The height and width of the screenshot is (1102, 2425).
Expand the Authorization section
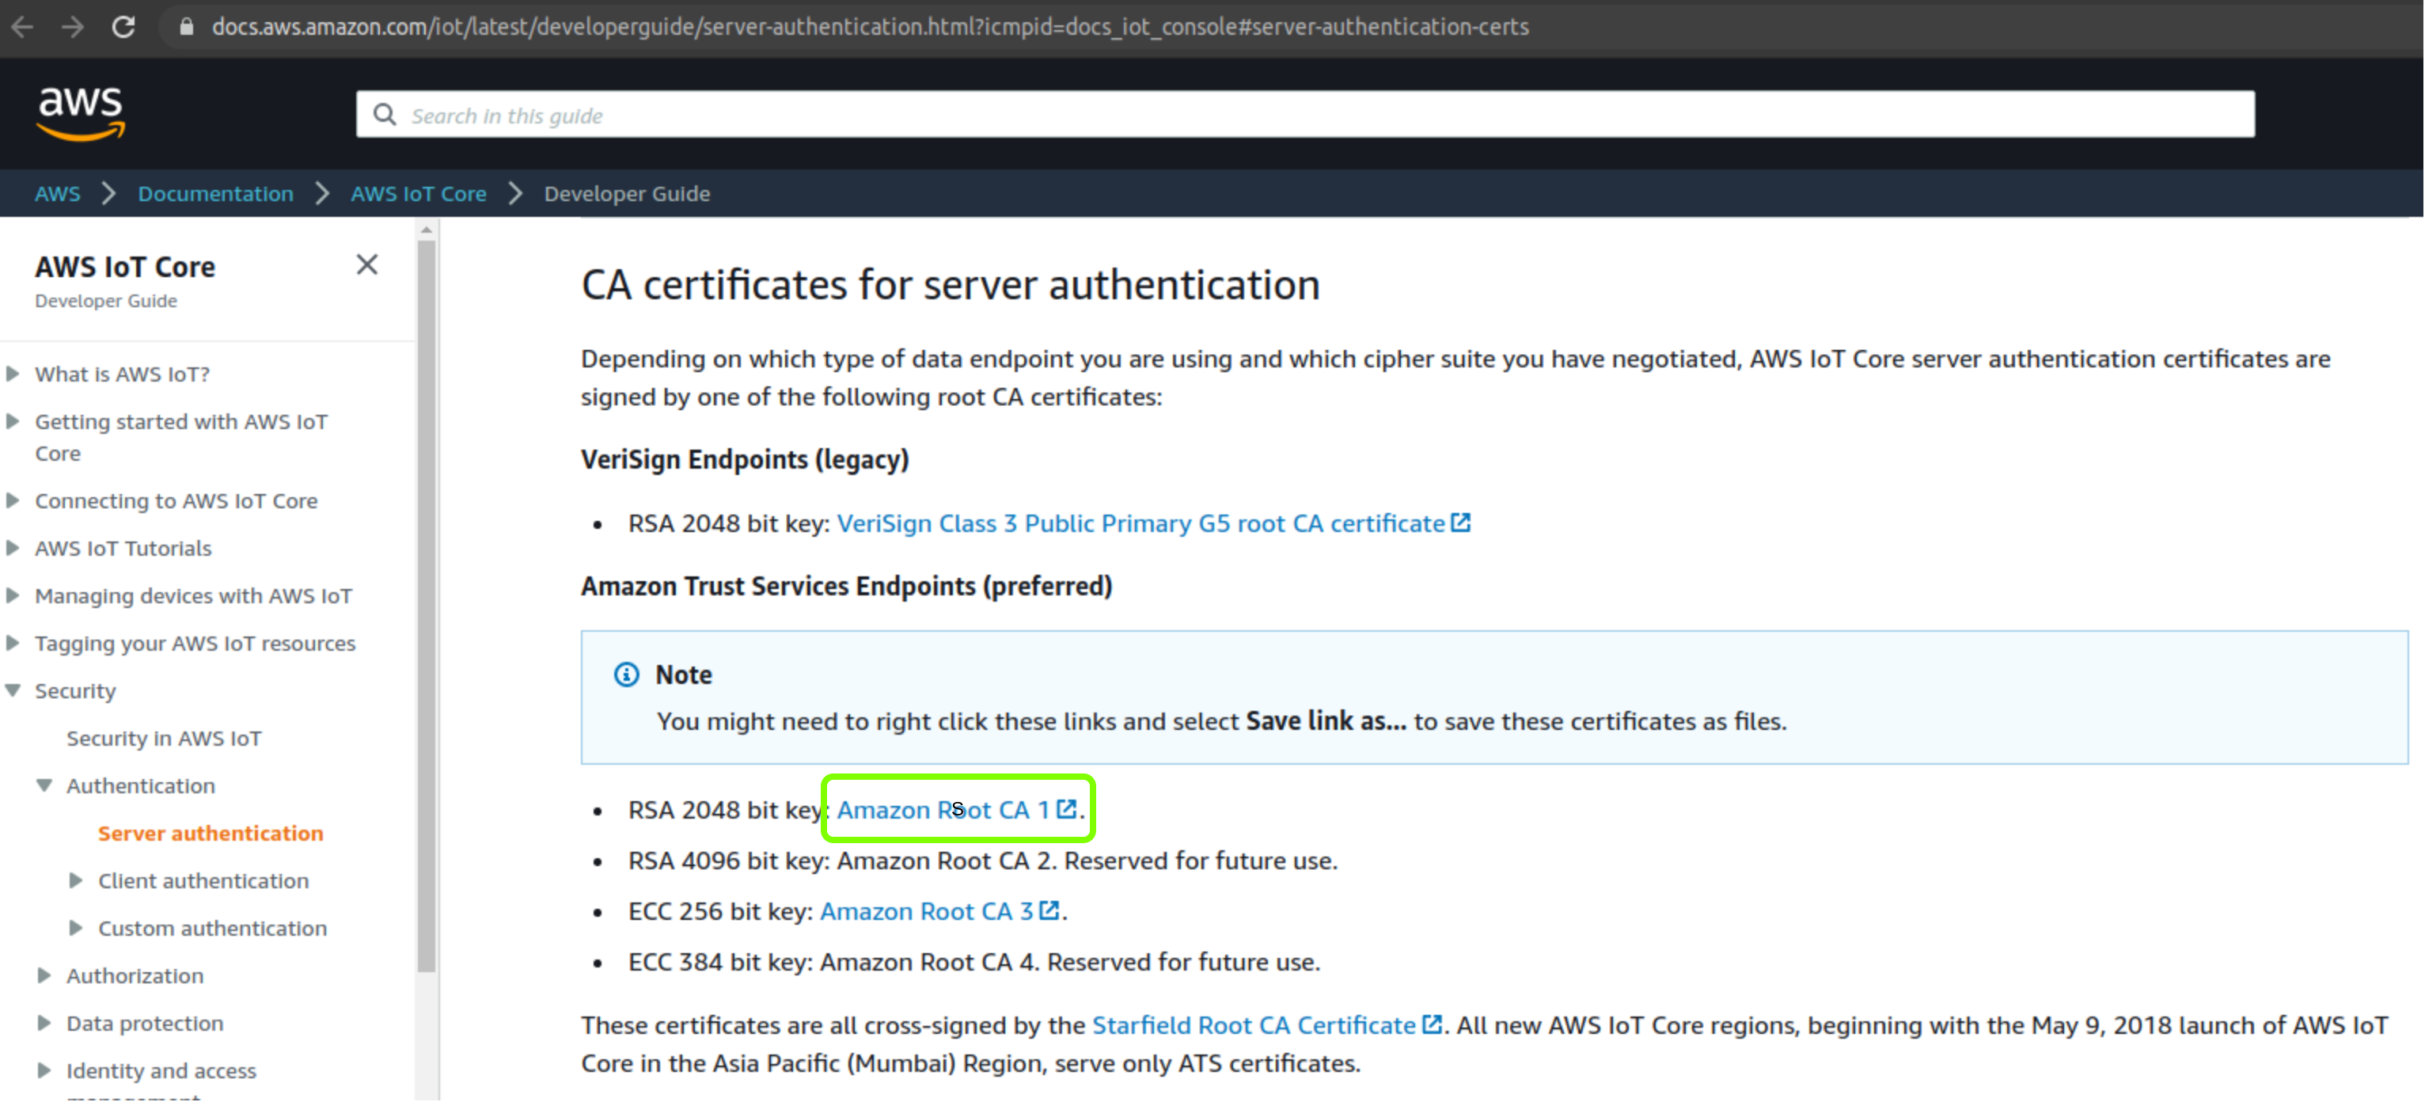44,975
